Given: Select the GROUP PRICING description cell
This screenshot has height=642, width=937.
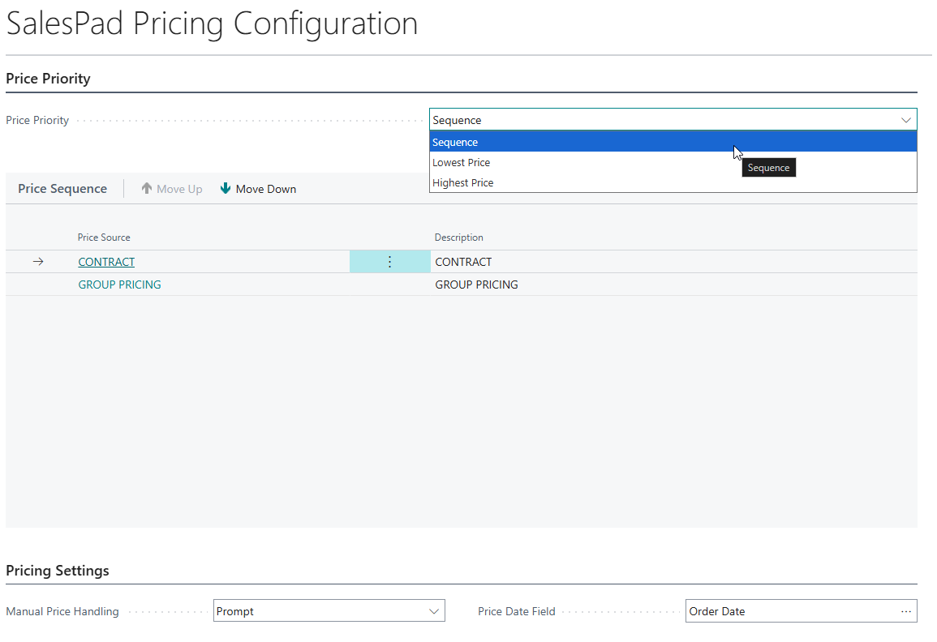Looking at the screenshot, I should click(673, 285).
